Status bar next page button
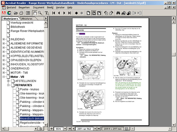 (x=95, y=129)
